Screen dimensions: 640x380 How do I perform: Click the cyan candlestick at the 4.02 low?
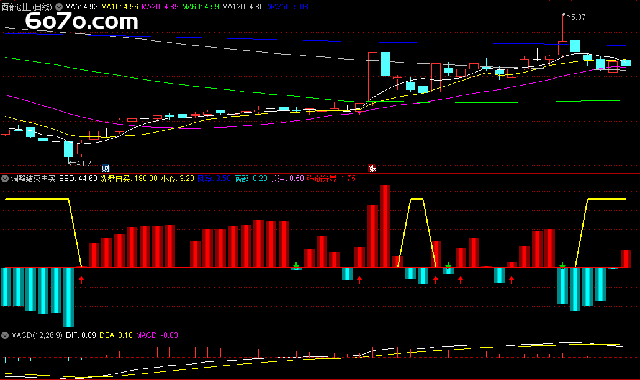coord(68,149)
